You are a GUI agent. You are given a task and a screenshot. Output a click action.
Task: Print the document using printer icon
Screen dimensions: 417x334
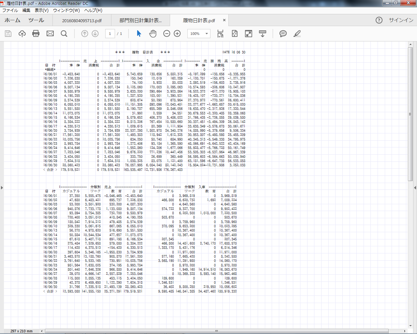36,34
